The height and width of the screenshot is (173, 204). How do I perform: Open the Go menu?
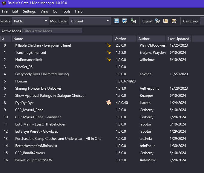click(x=55, y=11)
